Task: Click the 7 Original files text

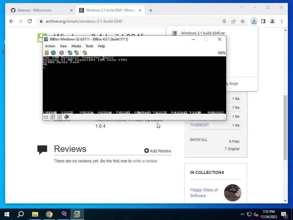Action: point(232,149)
